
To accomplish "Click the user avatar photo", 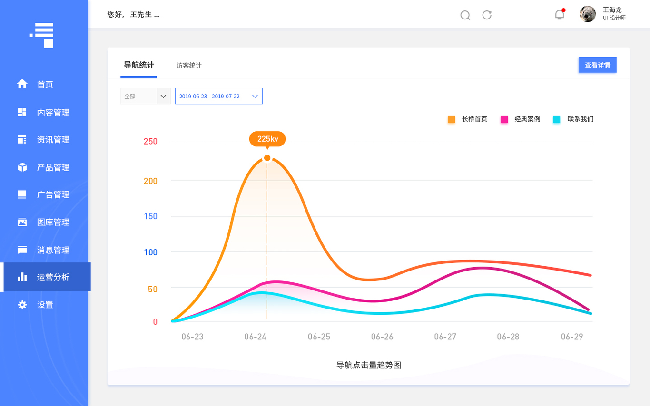I will (x=588, y=14).
